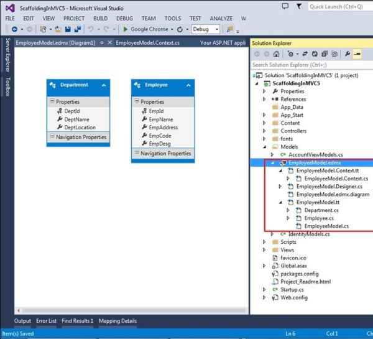The width and height of the screenshot is (373, 339).
Task: Open the Output panel tab
Action: (22, 321)
